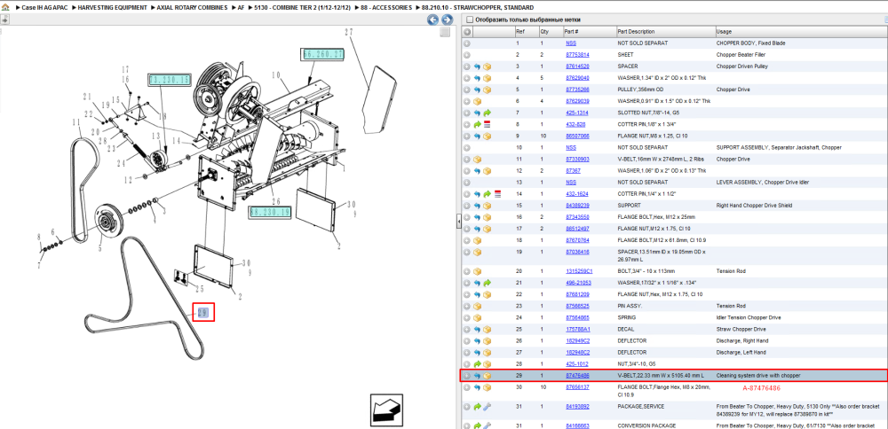The width and height of the screenshot is (888, 429).
Task: Open supersession blue arrow for SPACER 87614520
Action: pos(478,66)
